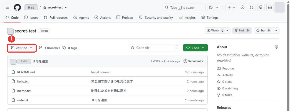290x111 pixels.
Task: Open the repository Settings tab
Action: coord(210,18)
